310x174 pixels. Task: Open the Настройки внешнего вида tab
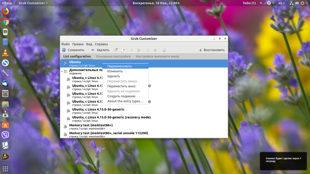click(157, 56)
